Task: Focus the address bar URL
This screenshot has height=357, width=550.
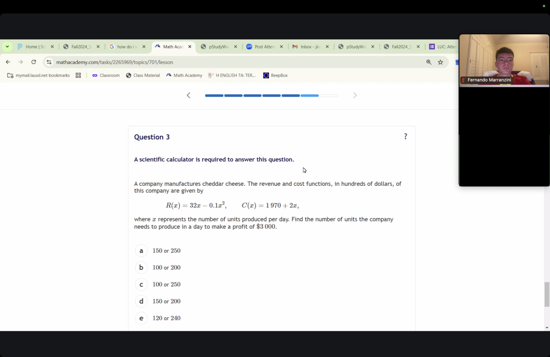Action: (115, 62)
